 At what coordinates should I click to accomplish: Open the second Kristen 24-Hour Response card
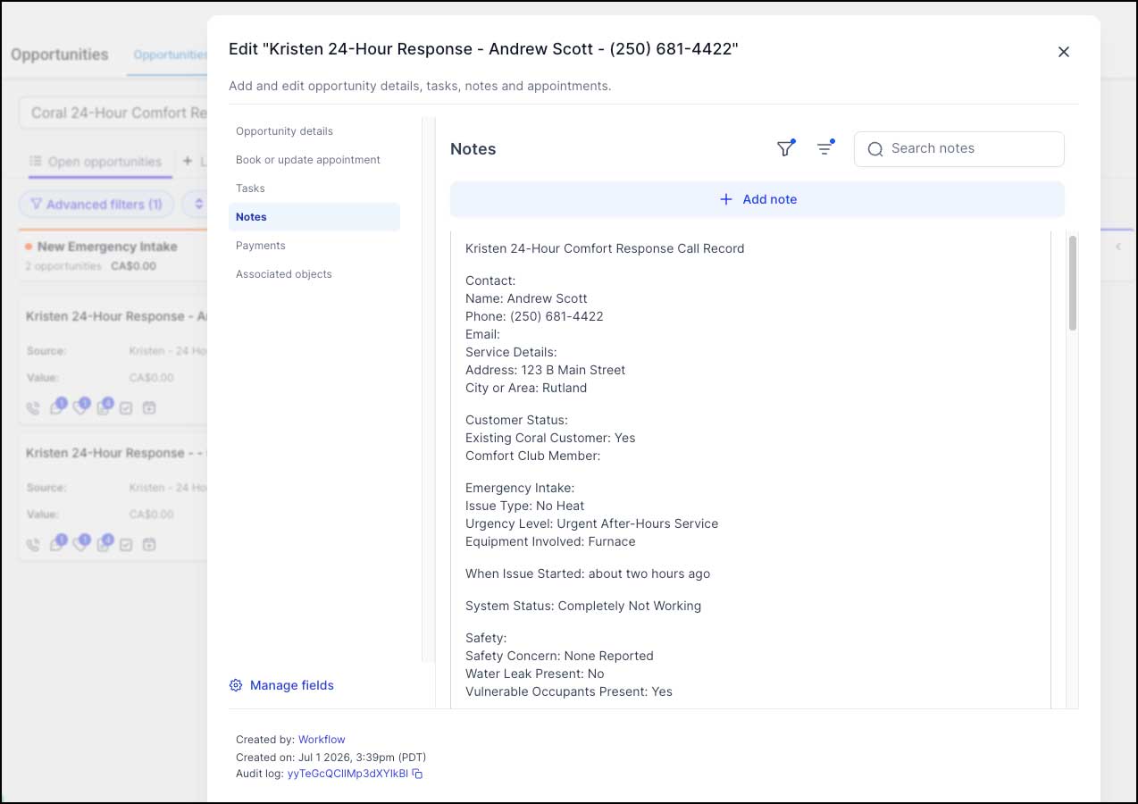(113, 498)
